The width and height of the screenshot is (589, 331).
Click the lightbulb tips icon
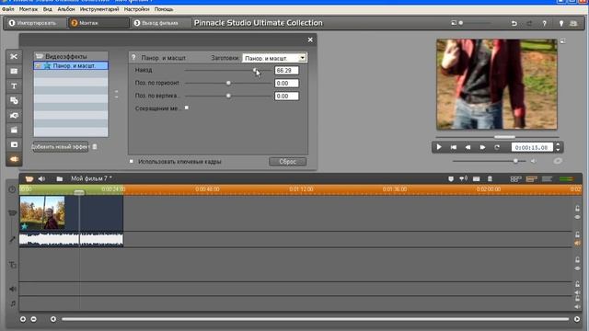[561, 23]
